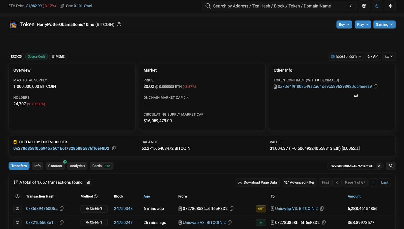Open block 24750247
Screen dimensions: 404x229
pos(123,223)
